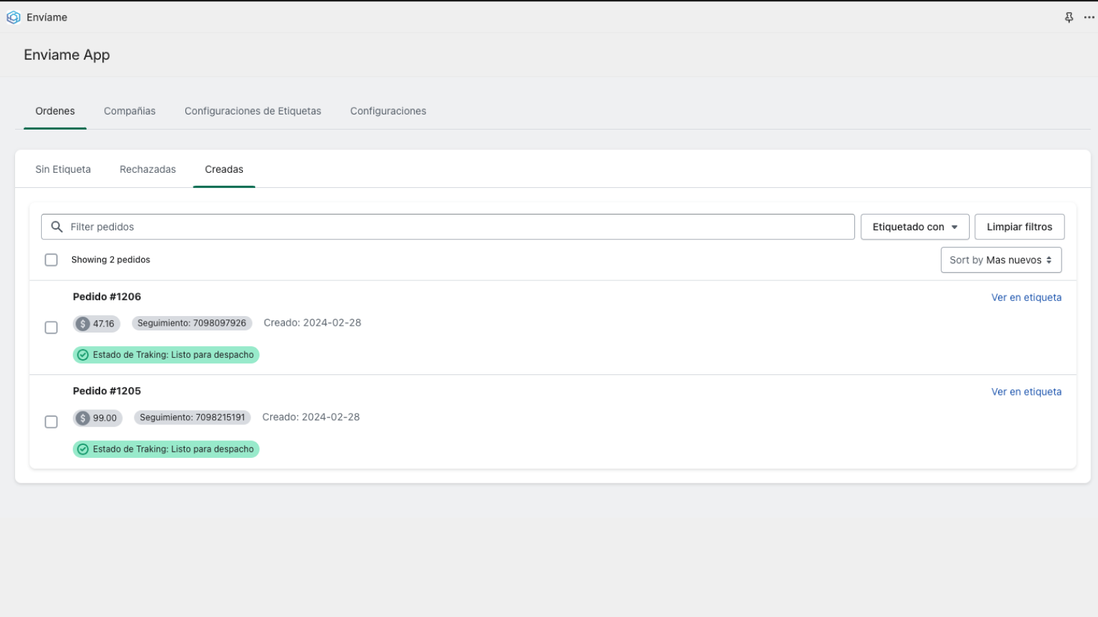The height and width of the screenshot is (617, 1098).
Task: Open the three-dot more options menu
Action: pyautogui.click(x=1089, y=18)
